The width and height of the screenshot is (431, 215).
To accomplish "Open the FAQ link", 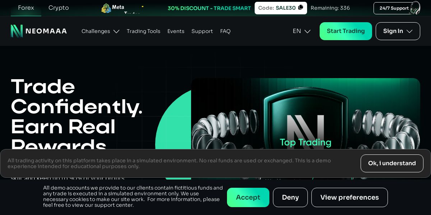I will point(225,31).
